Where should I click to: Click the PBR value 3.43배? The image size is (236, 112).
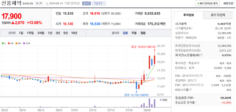tap(215, 85)
